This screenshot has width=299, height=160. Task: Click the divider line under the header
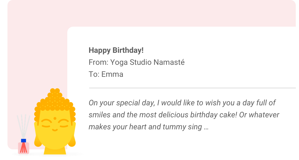coord(192,88)
